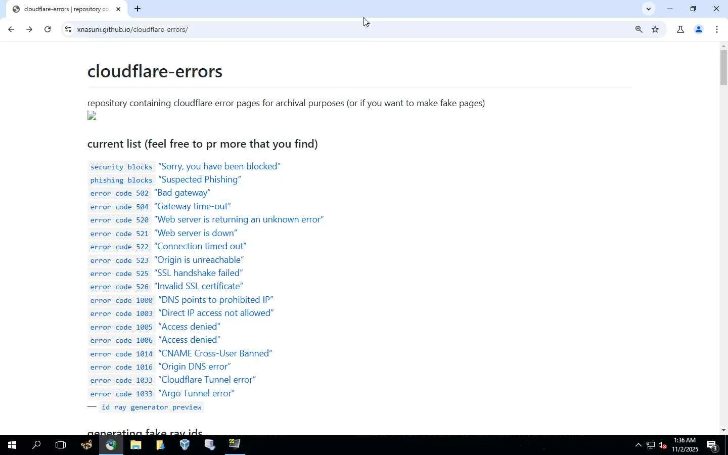Viewport: 728px width, 455px height.
Task: Click the "error code 1014" label
Action: (x=121, y=354)
